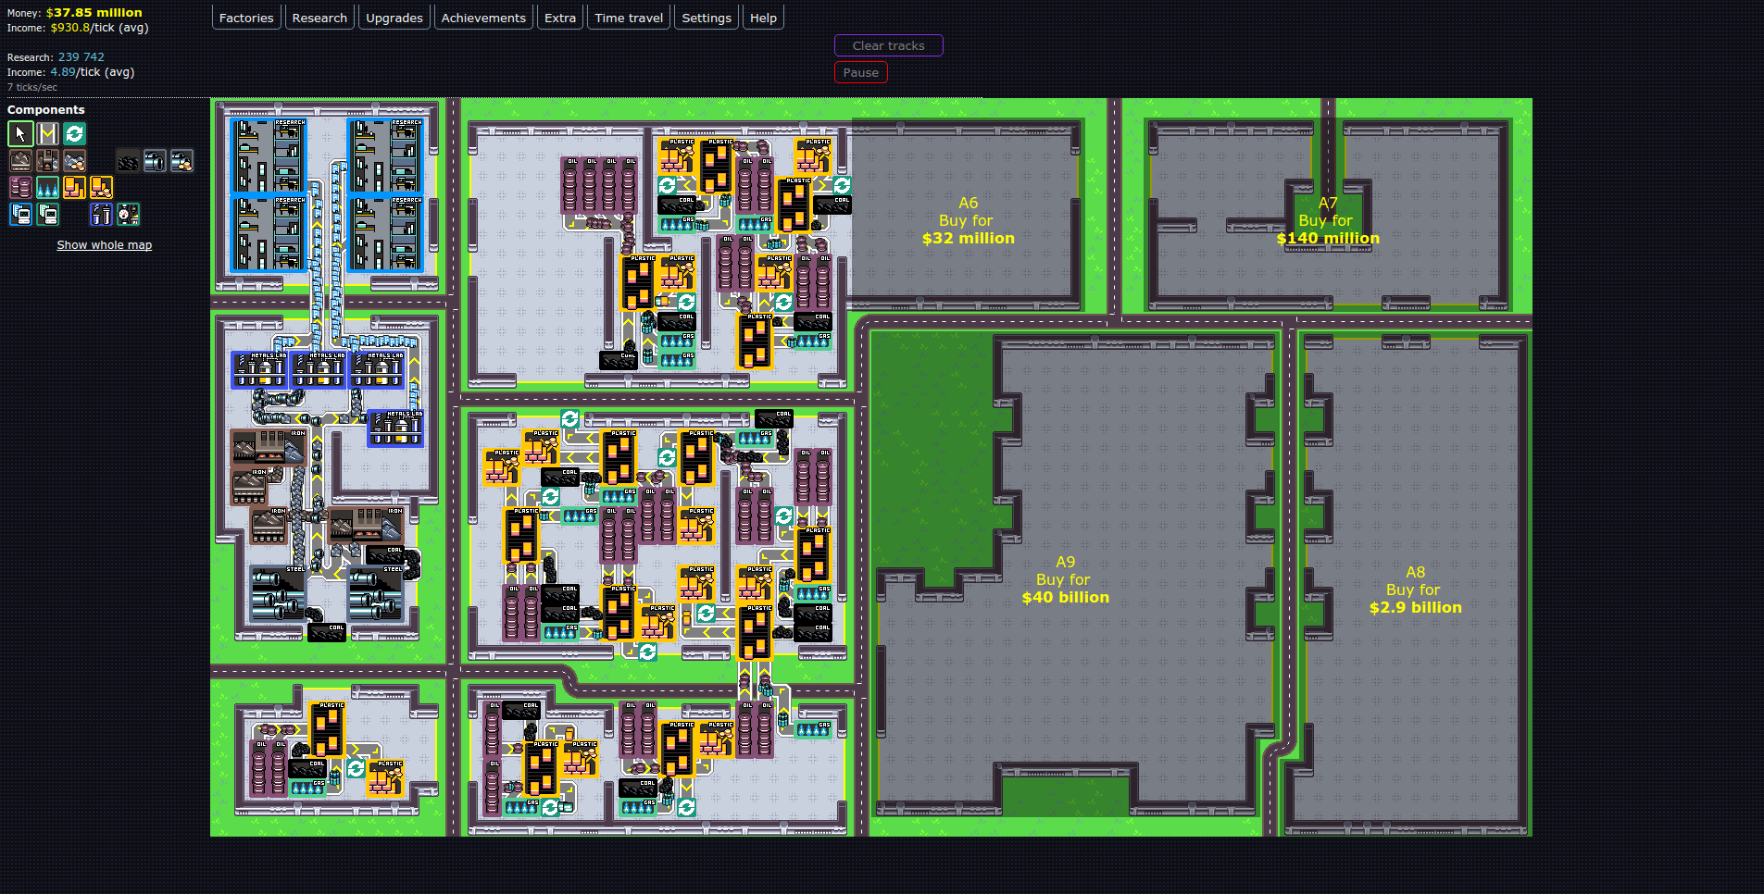Screen dimensions: 1764x894
Task: Select the green metals lab component
Action: [x=47, y=214]
